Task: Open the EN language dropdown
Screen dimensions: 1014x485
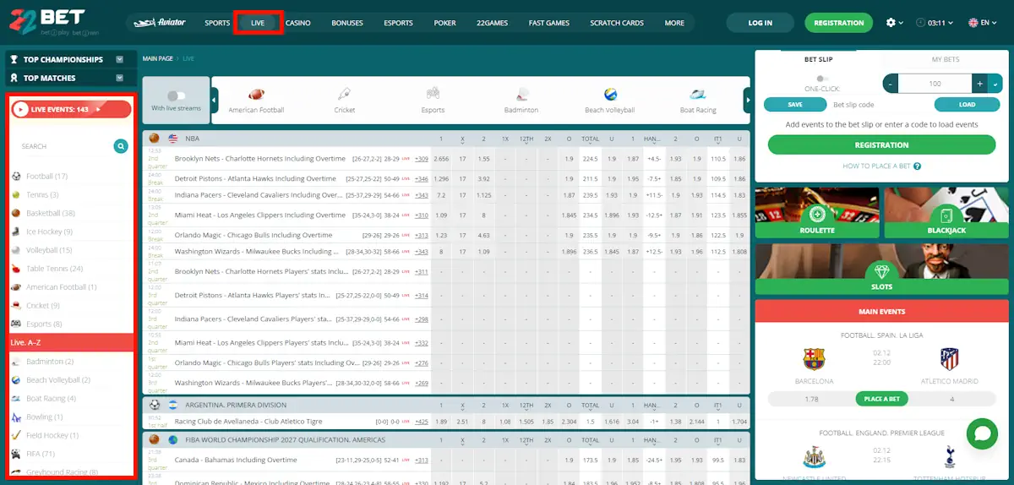Action: click(x=984, y=23)
